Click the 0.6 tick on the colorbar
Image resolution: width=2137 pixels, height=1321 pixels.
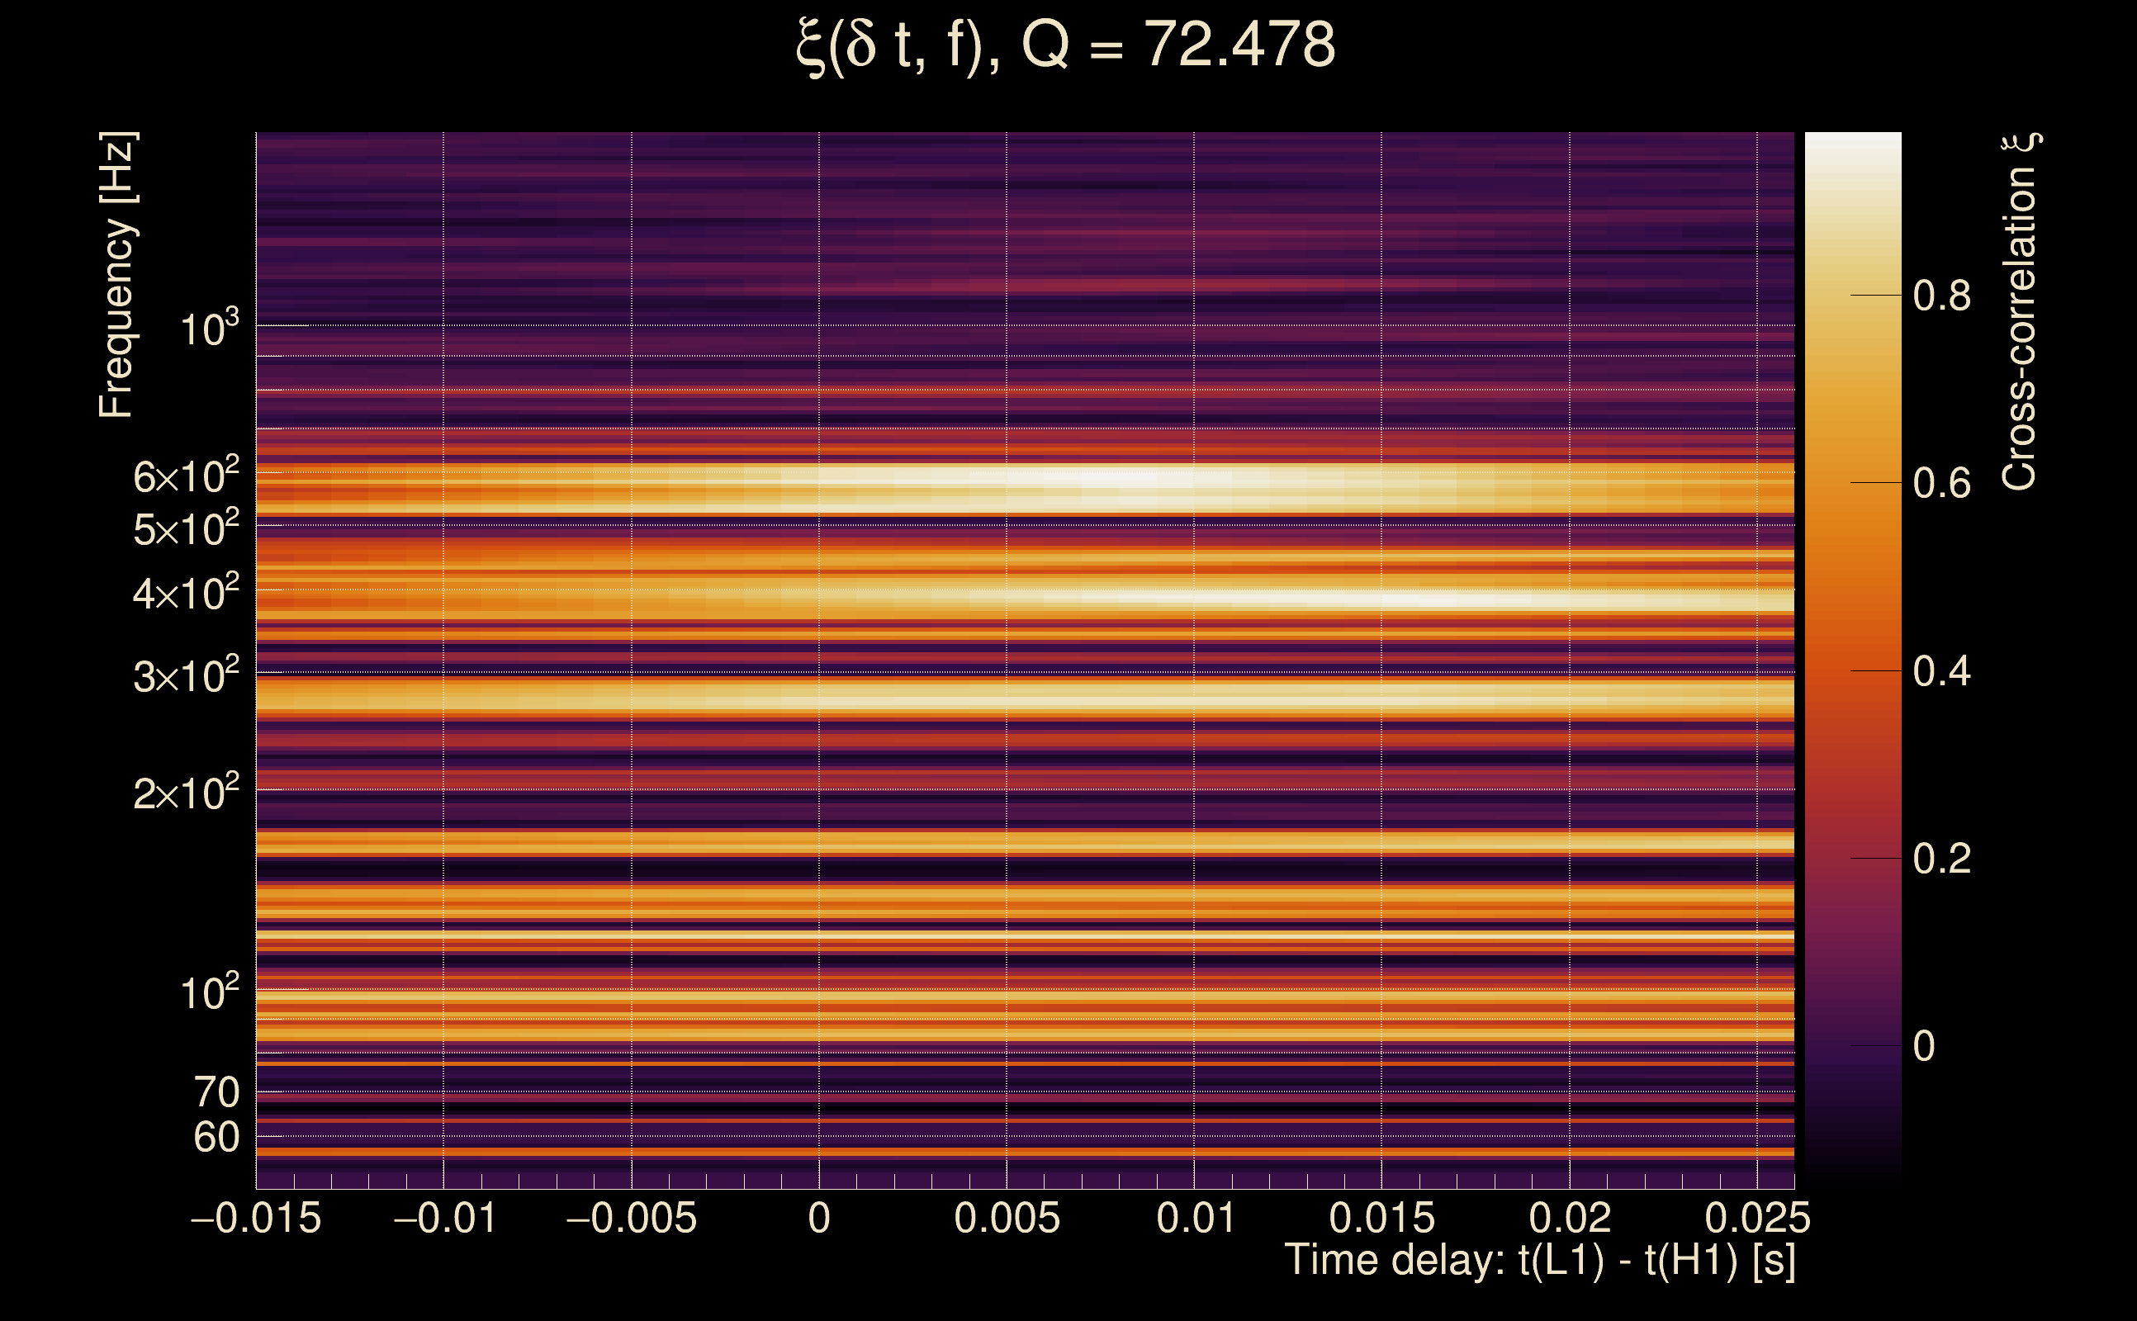coord(1940,483)
